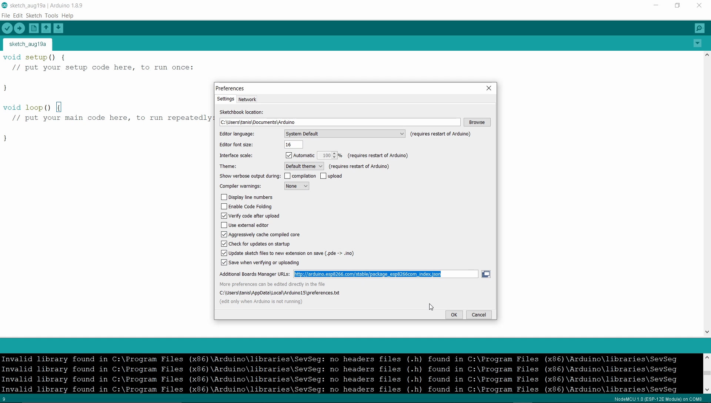Viewport: 711px width, 403px height.
Task: Open the tab options dropdown arrow
Action: point(697,44)
